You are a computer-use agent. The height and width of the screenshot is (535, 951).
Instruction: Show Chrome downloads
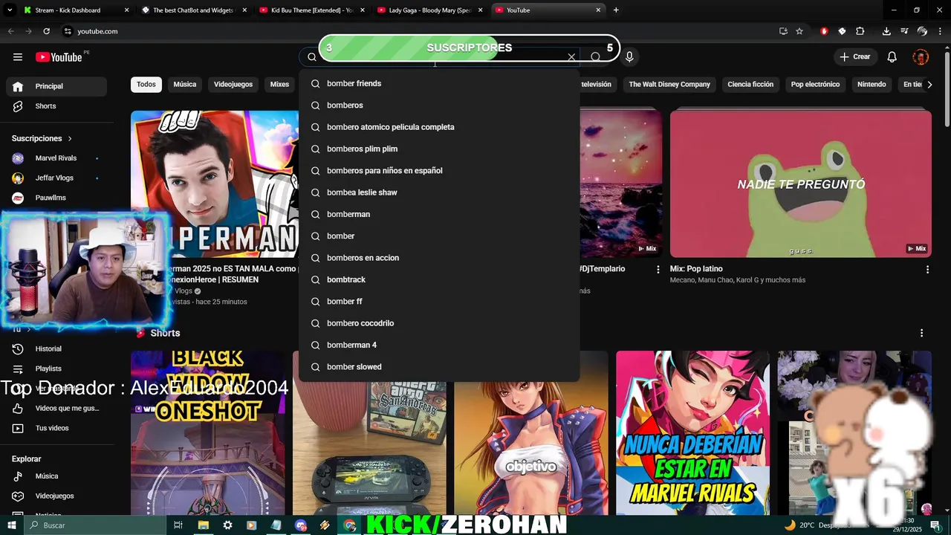point(886,31)
